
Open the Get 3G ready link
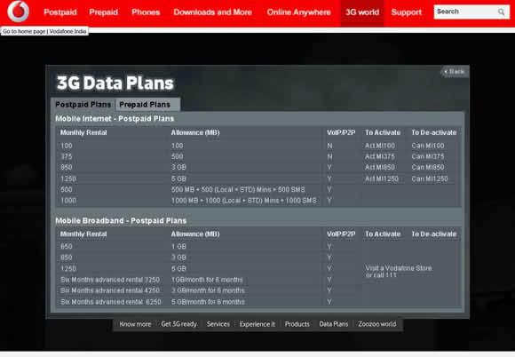(179, 324)
